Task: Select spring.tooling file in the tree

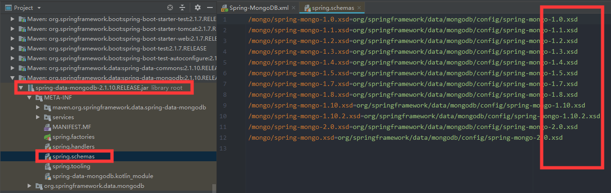Action: point(71,166)
